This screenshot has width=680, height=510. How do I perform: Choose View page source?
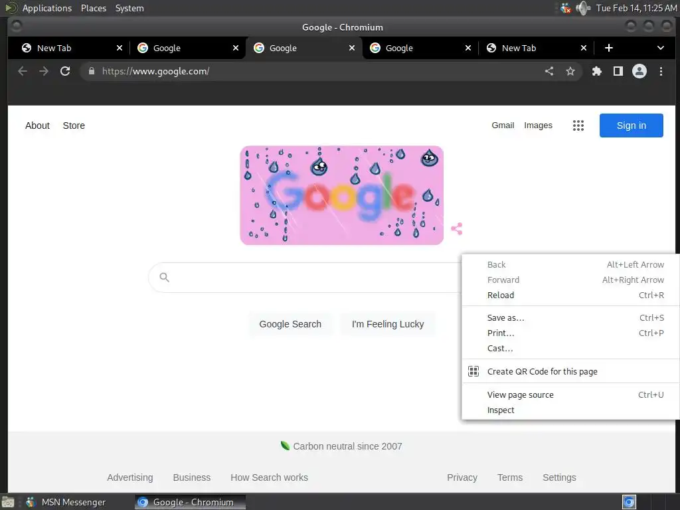coord(570,395)
